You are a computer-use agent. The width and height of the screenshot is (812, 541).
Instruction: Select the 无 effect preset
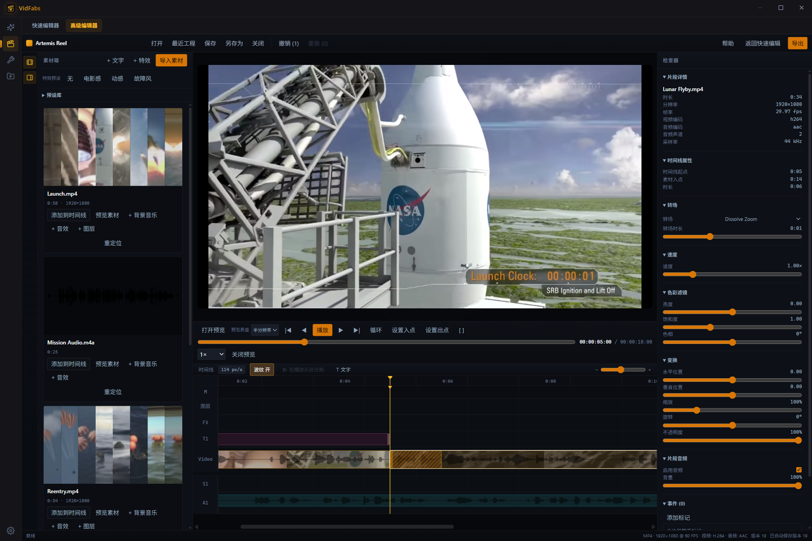click(70, 78)
